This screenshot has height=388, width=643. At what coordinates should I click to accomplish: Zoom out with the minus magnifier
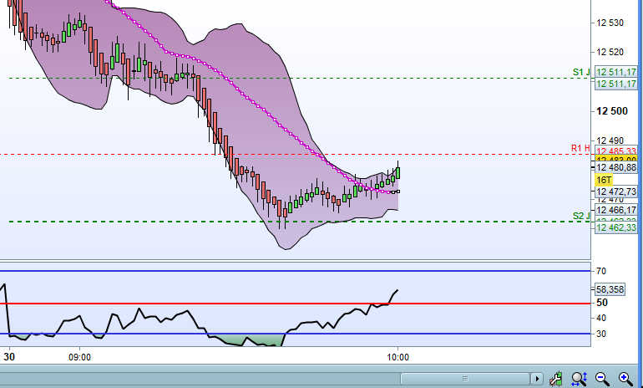pos(602,378)
